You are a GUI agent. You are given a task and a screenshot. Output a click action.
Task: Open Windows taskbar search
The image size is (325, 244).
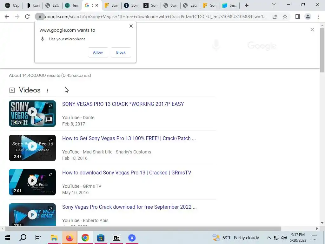point(23,238)
